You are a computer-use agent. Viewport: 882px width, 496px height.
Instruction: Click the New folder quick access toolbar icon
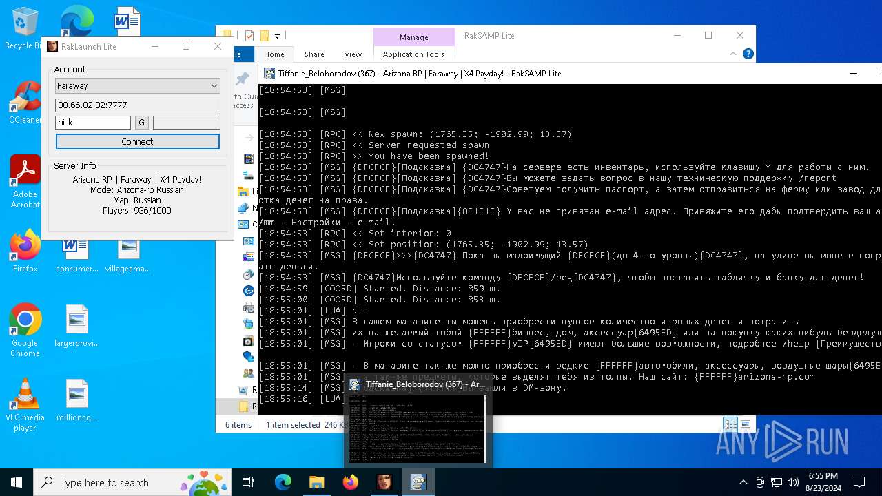(264, 36)
